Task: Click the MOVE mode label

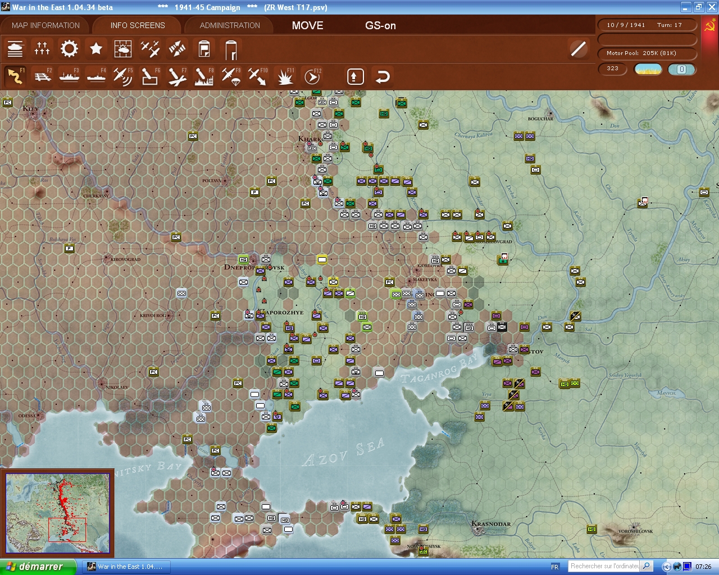Action: (308, 25)
